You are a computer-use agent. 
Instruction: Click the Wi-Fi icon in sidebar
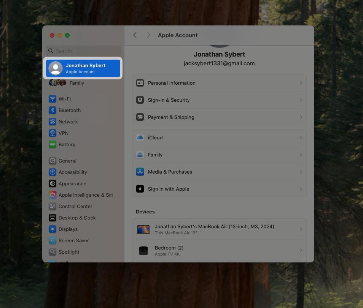[x=53, y=99]
